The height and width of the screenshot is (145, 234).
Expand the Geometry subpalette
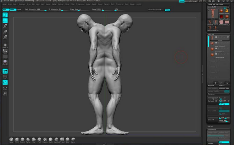point(212,129)
